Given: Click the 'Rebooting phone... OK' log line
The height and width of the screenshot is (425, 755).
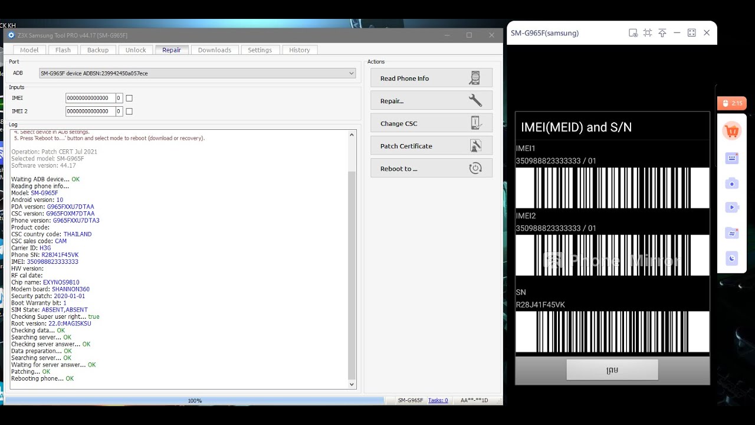Looking at the screenshot, I should coord(42,378).
